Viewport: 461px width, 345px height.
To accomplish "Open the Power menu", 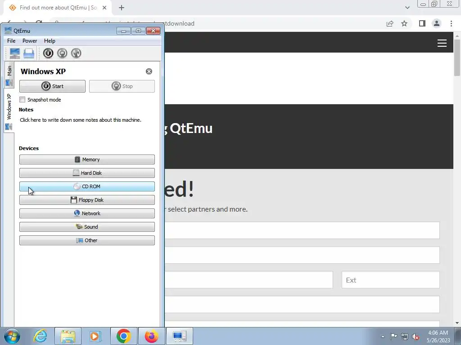I will point(30,41).
